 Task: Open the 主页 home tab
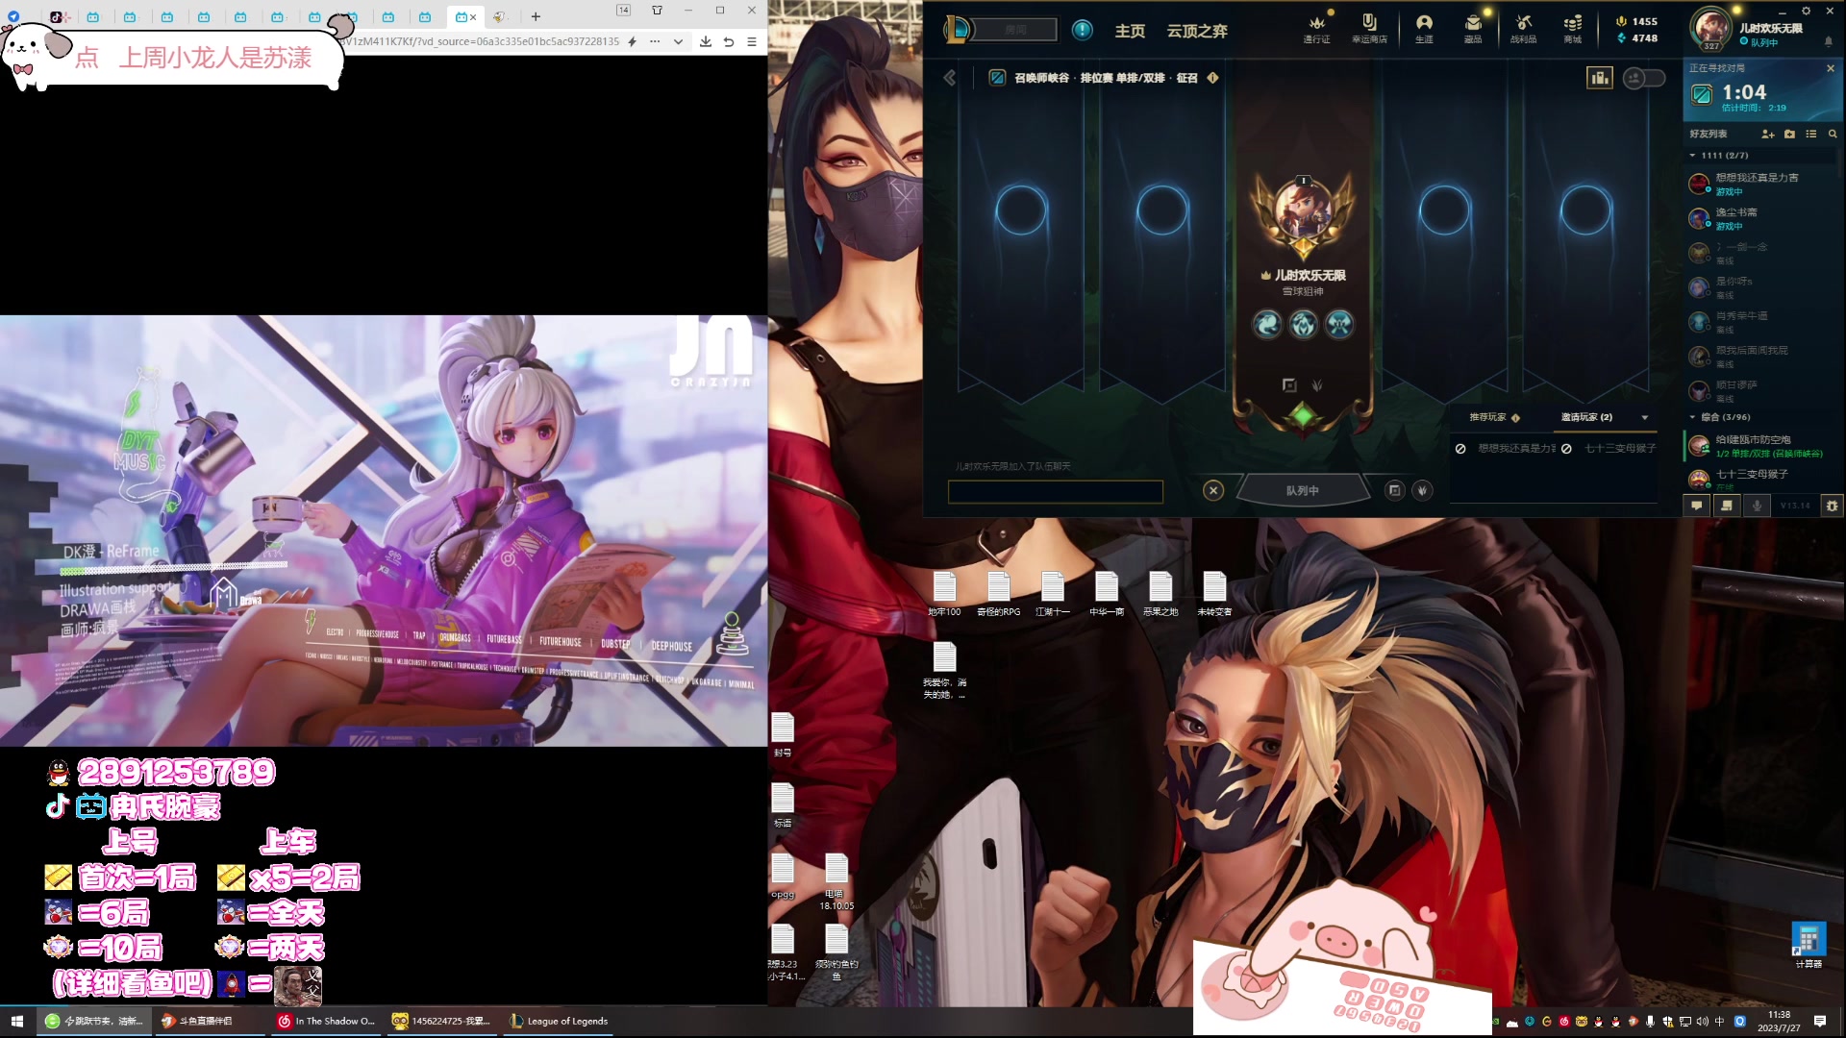click(1130, 31)
